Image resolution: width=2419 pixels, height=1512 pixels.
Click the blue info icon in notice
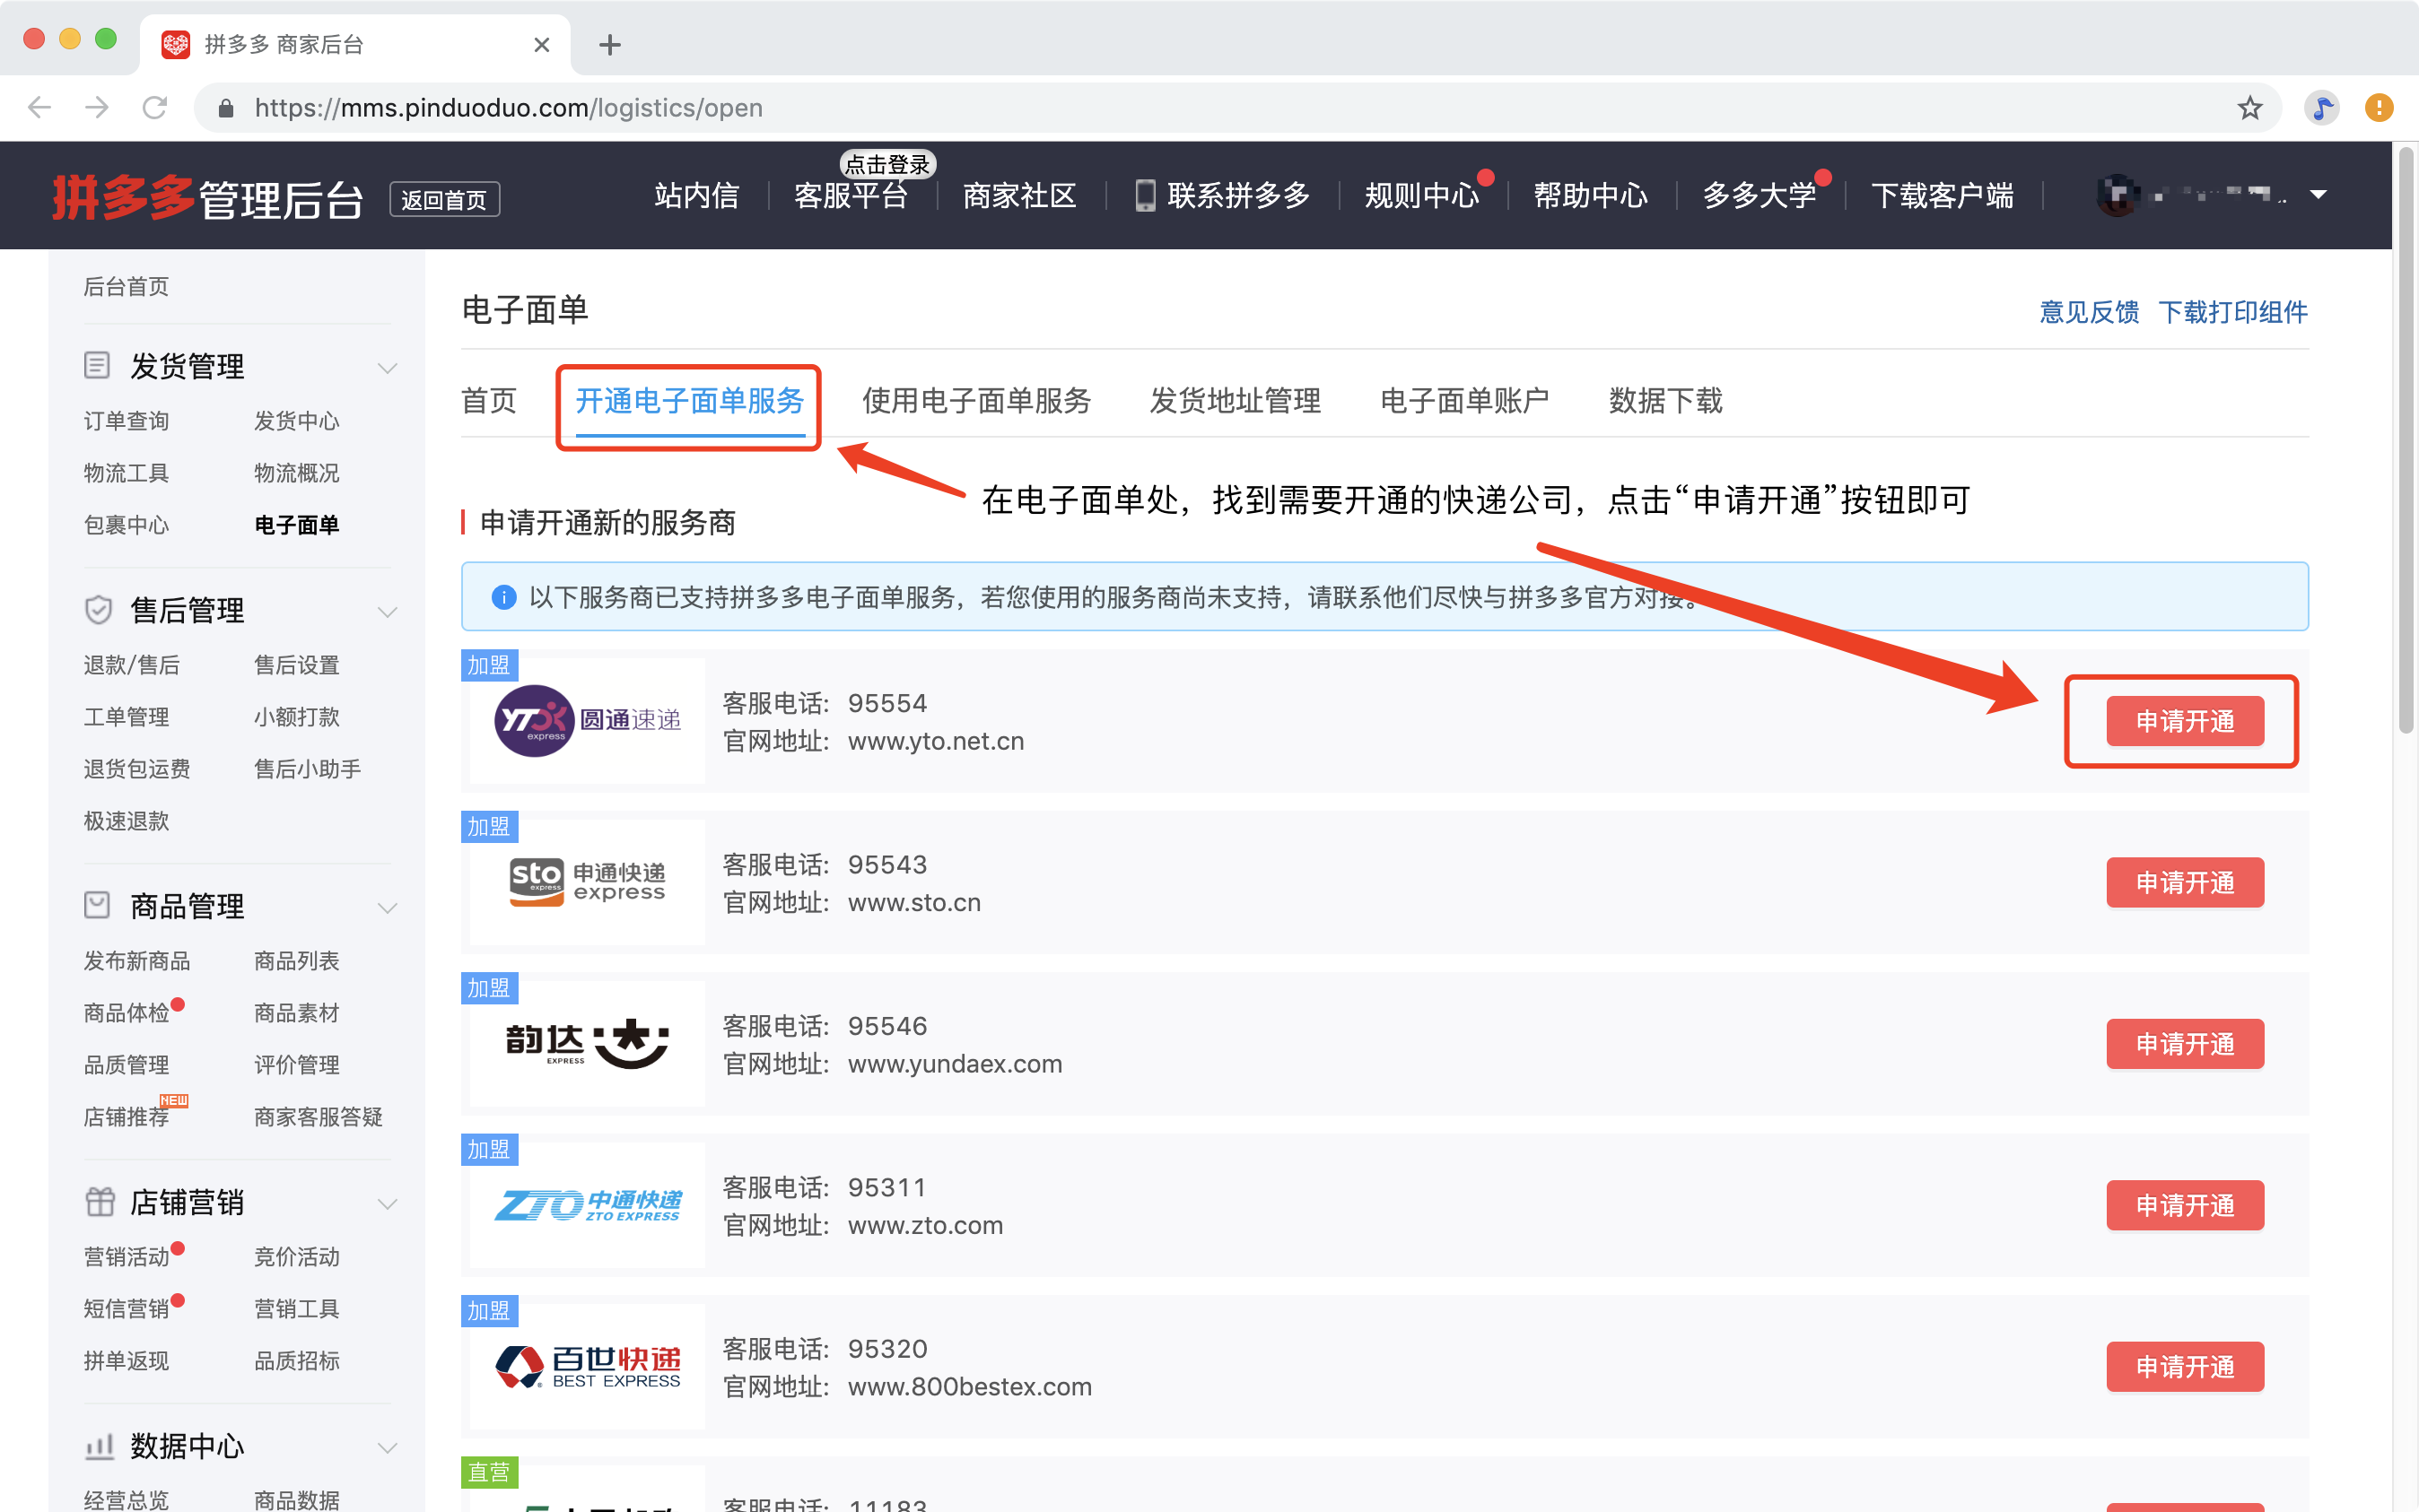[x=504, y=597]
